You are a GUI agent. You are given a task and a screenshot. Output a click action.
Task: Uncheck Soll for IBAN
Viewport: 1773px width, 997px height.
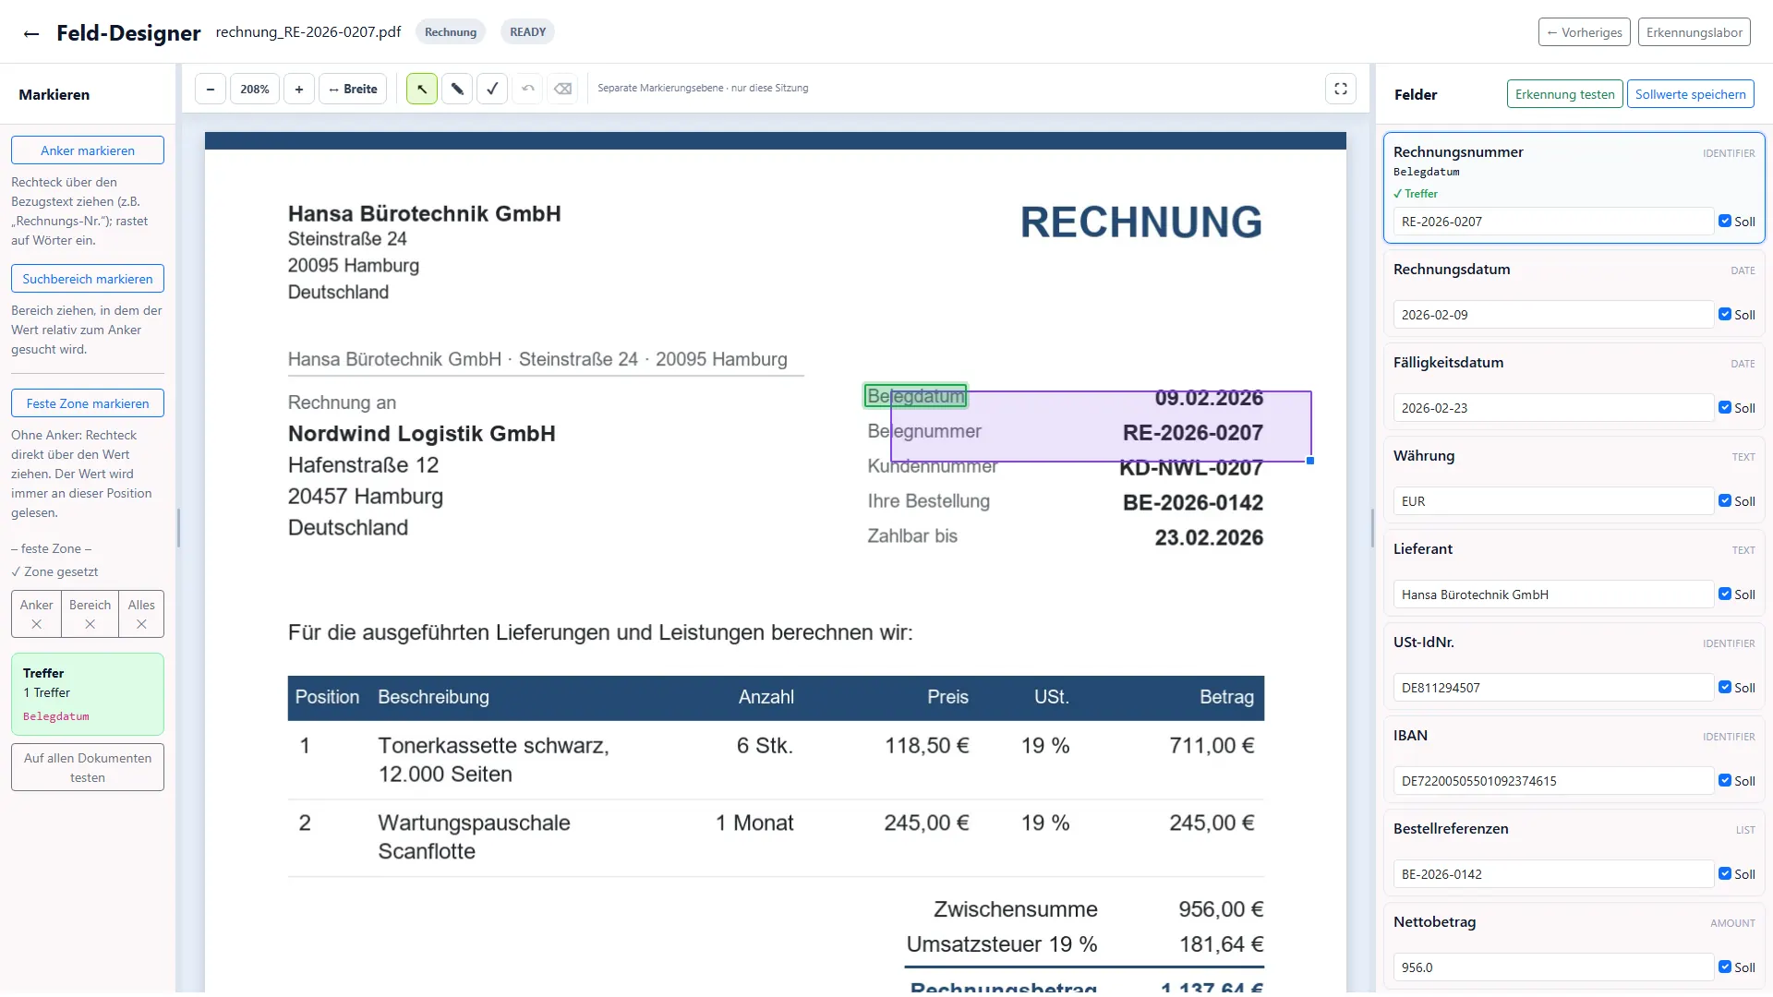click(x=1725, y=780)
